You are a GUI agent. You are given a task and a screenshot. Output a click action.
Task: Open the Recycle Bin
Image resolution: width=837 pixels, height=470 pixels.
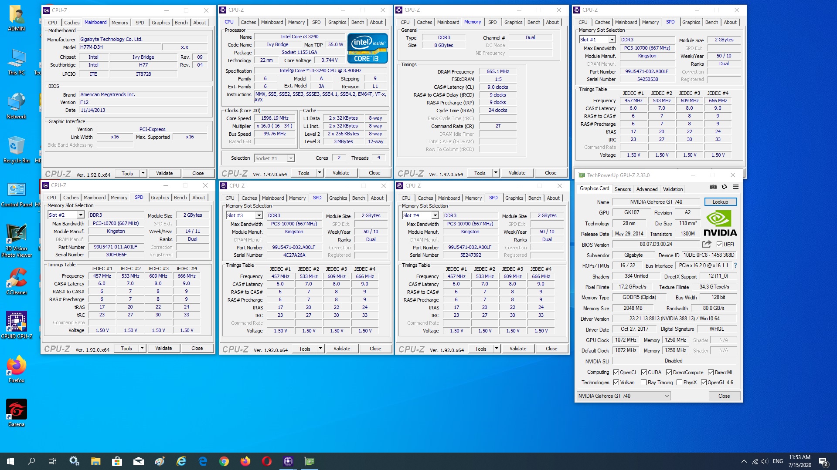point(17,150)
